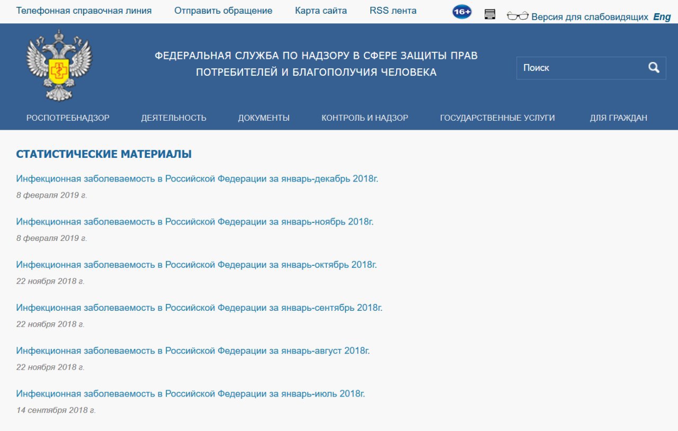Open the ГОСУДАРСТВЕННЫЕ УСЛУГИ menu item
The height and width of the screenshot is (431, 678).
(497, 118)
